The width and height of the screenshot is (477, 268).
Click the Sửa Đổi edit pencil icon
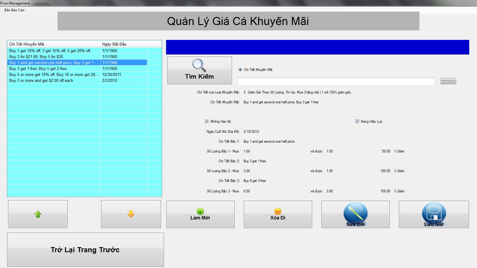355,213
